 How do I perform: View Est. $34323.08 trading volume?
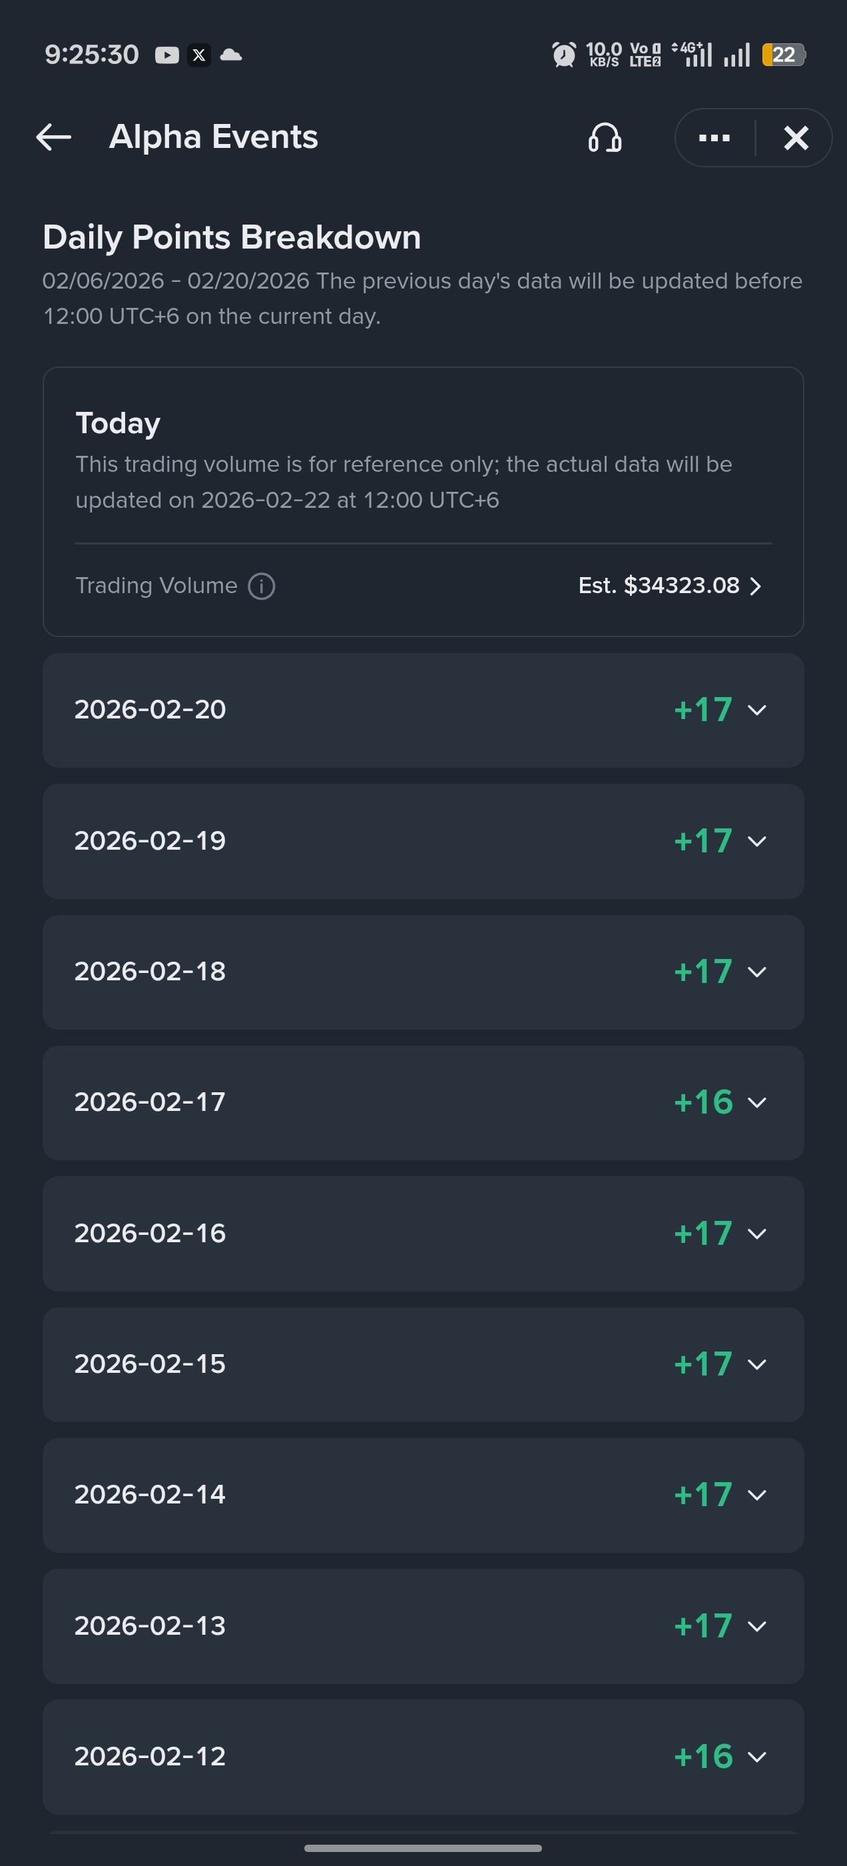tap(659, 585)
